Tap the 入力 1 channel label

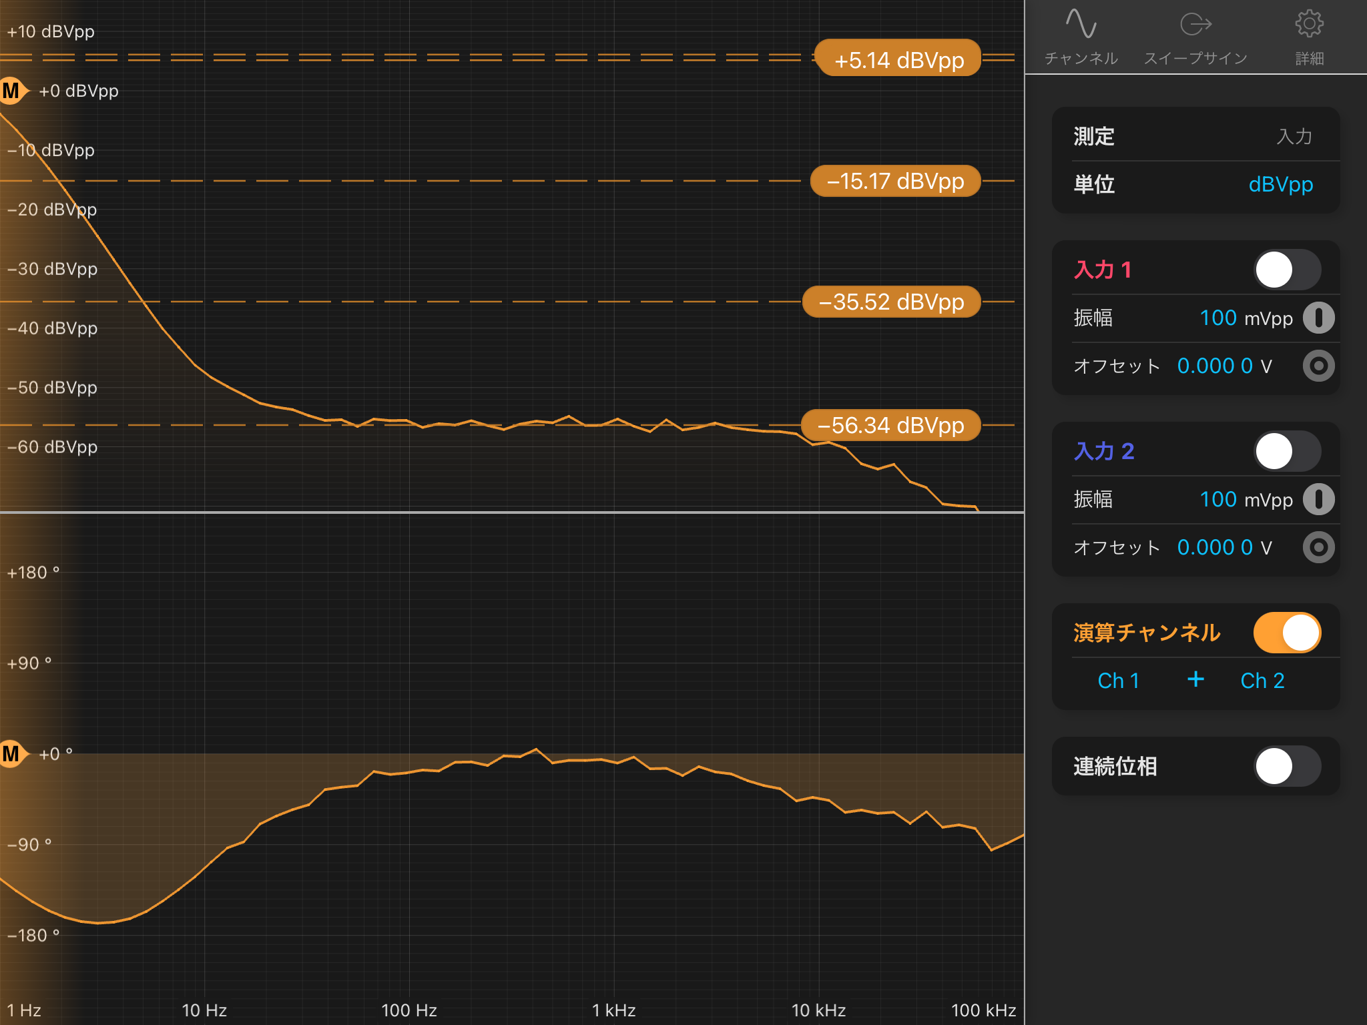(x=1103, y=270)
